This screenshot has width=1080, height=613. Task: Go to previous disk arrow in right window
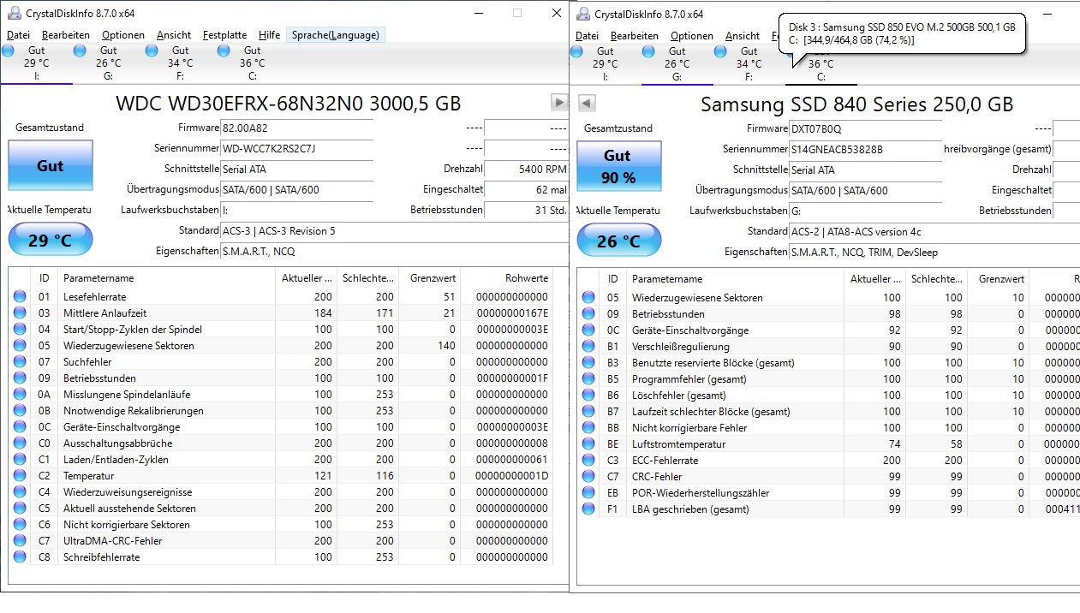tap(587, 104)
